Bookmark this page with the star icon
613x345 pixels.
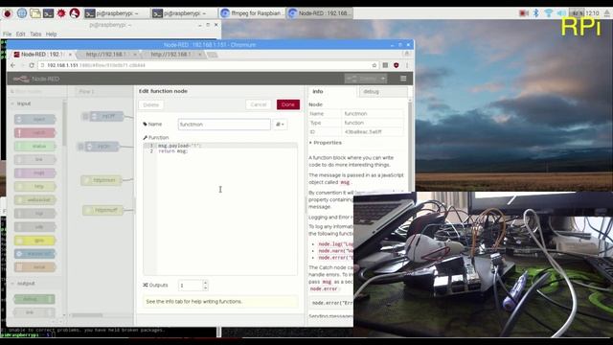(x=375, y=65)
